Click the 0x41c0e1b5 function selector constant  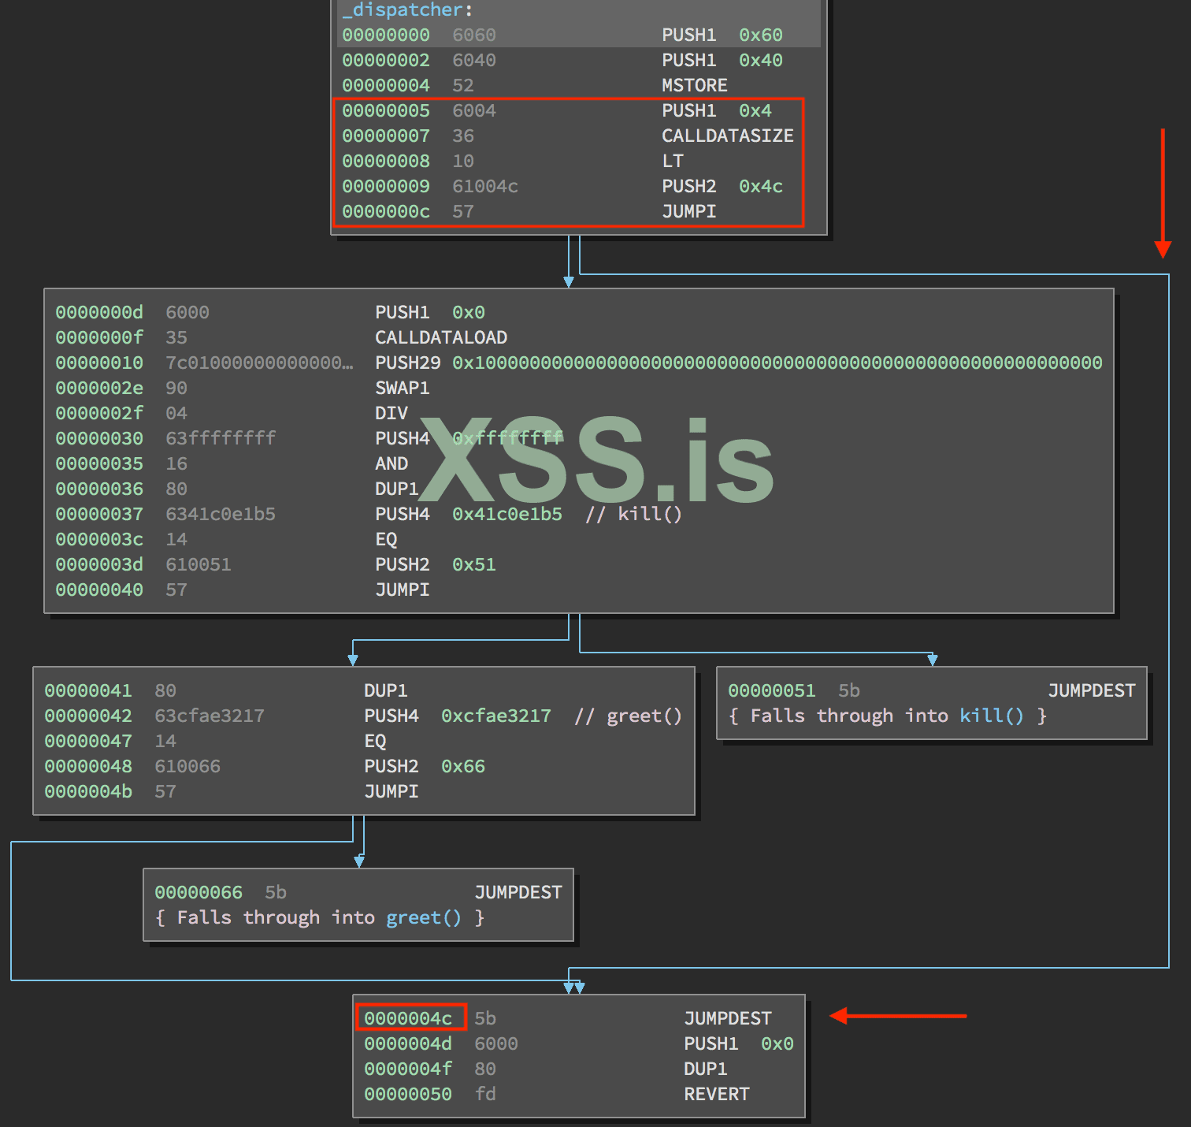coord(506,514)
